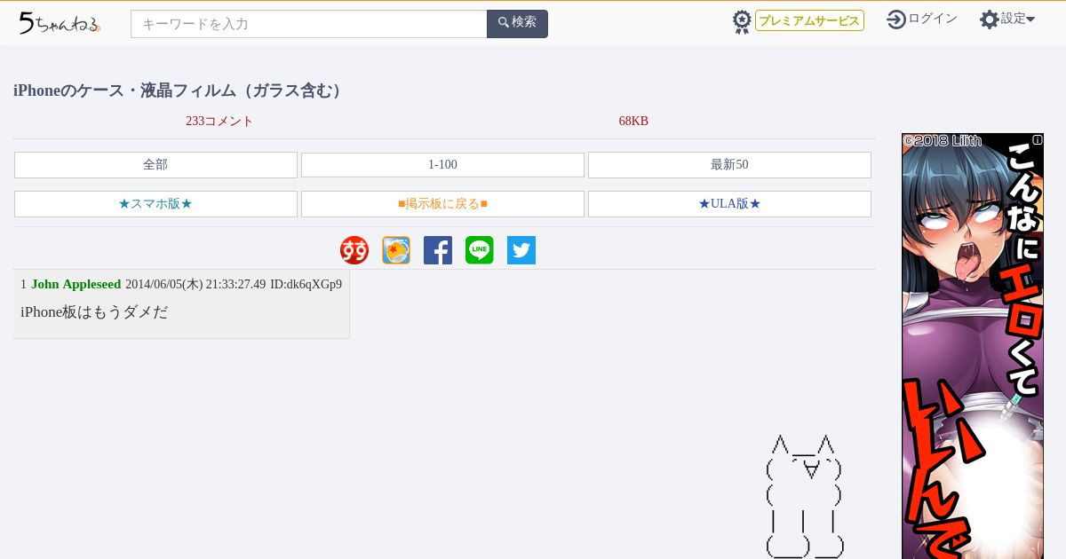
Task: Show posts 1-100
Action: point(442,165)
